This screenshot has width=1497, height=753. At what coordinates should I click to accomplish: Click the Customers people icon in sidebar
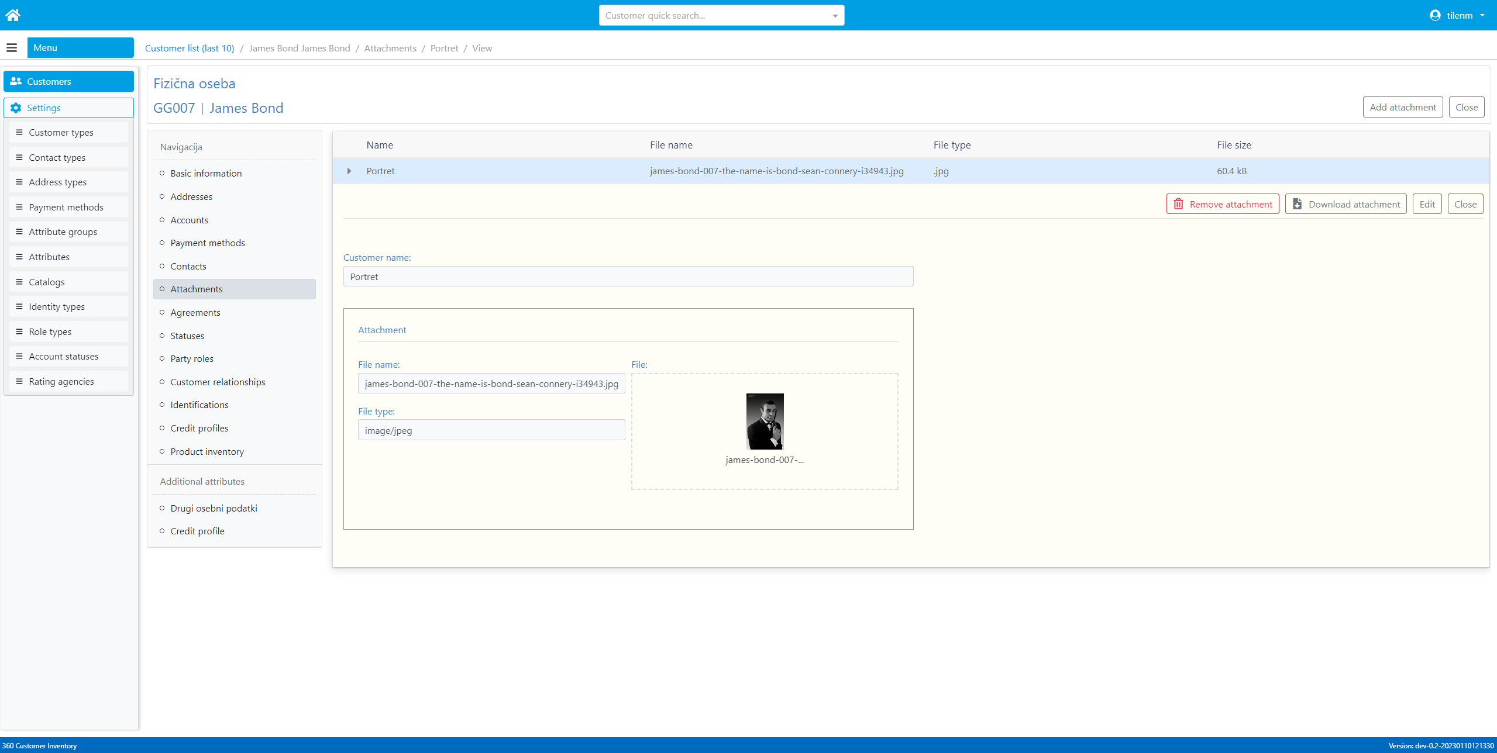pos(16,81)
